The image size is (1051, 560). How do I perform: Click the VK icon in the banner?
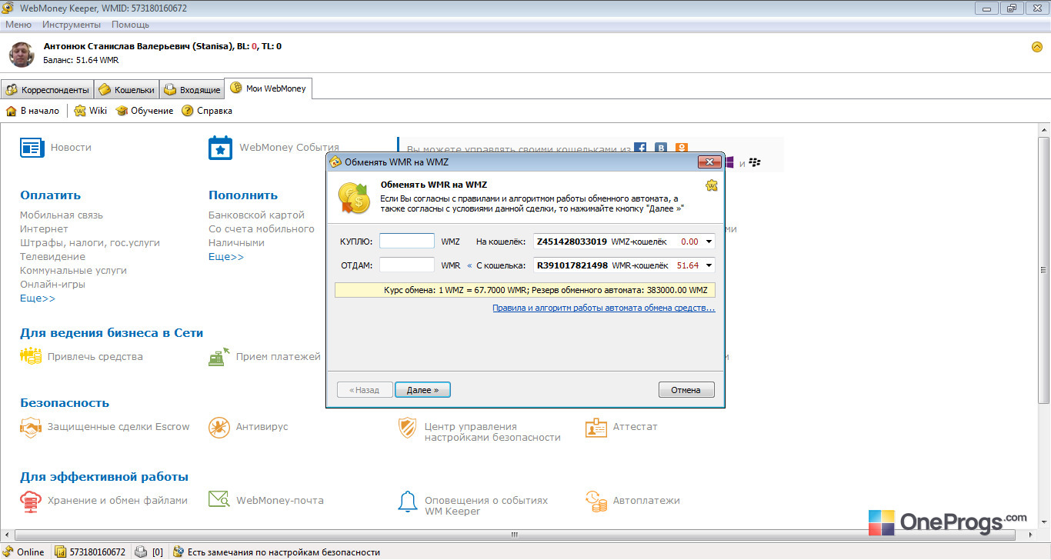pos(661,148)
